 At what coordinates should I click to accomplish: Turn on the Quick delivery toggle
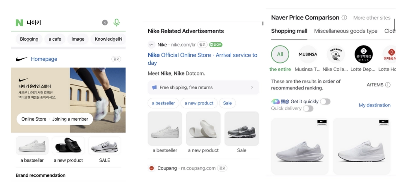pos(308,109)
